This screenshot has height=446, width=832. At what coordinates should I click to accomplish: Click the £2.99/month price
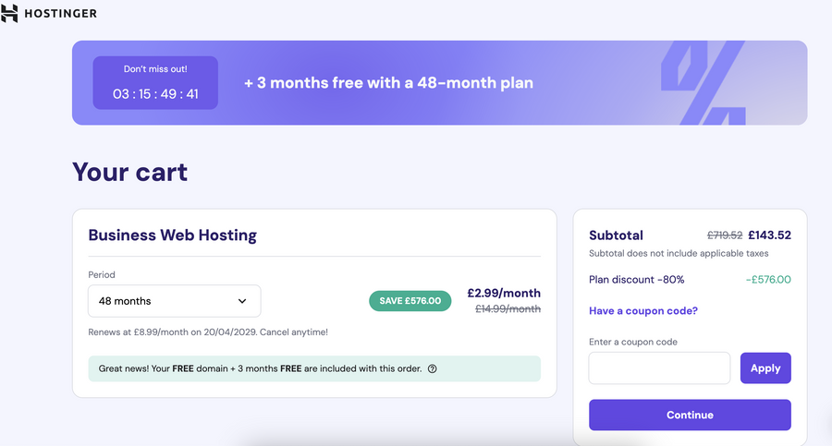click(x=504, y=293)
